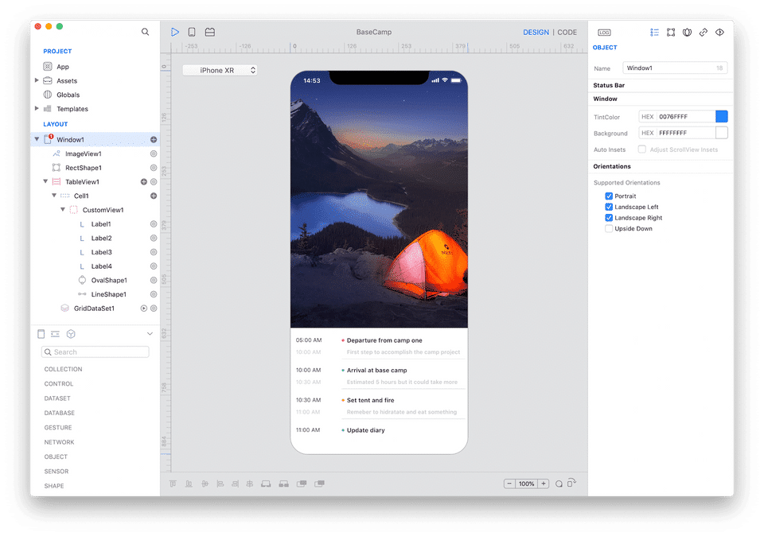This screenshot has width=764, height=536.
Task: Open the link-shaped inspector tab icon
Action: 703,33
